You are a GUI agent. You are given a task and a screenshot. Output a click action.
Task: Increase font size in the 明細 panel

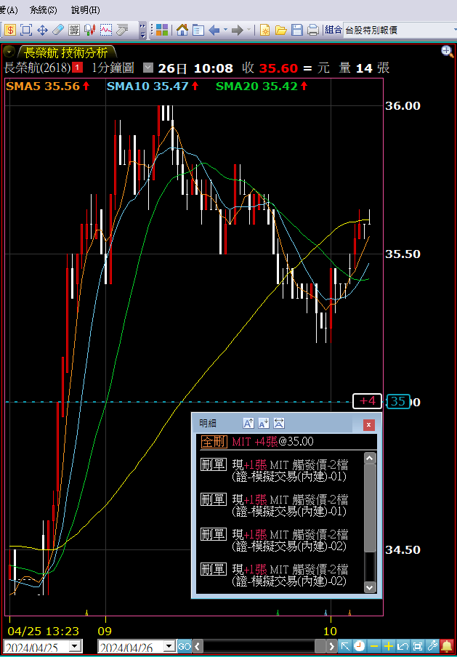point(248,424)
